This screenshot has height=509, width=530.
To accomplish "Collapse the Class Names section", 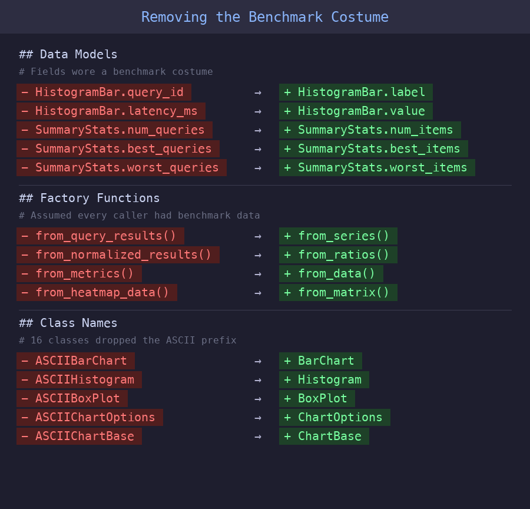I will click(67, 323).
